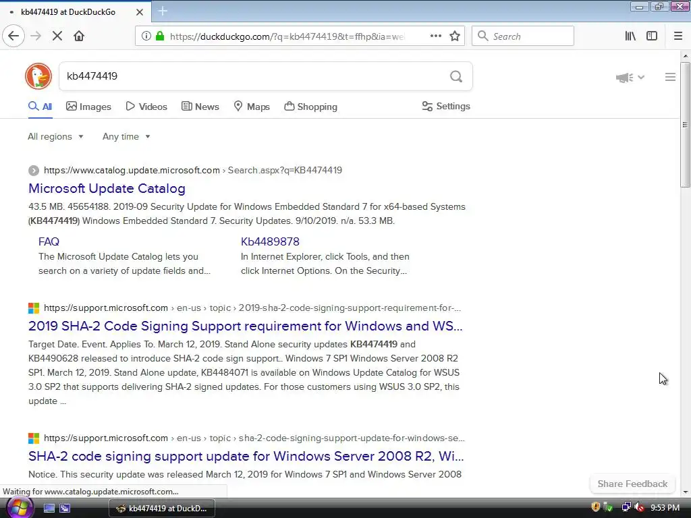691x518 pixels.
Task: Select kb4474419 taskbar button
Action: pos(162,509)
